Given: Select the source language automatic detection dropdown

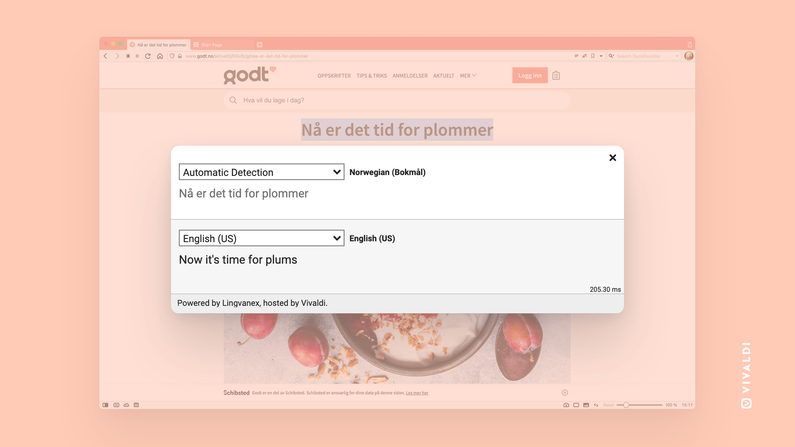Looking at the screenshot, I should pyautogui.click(x=262, y=172).
